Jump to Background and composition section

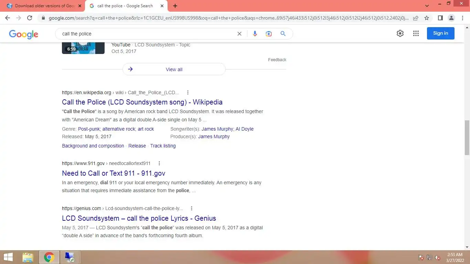pyautogui.click(x=93, y=146)
